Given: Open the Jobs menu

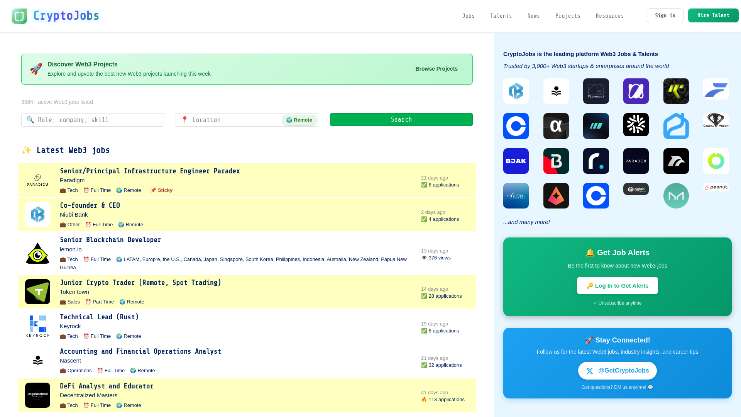Looking at the screenshot, I should point(469,16).
